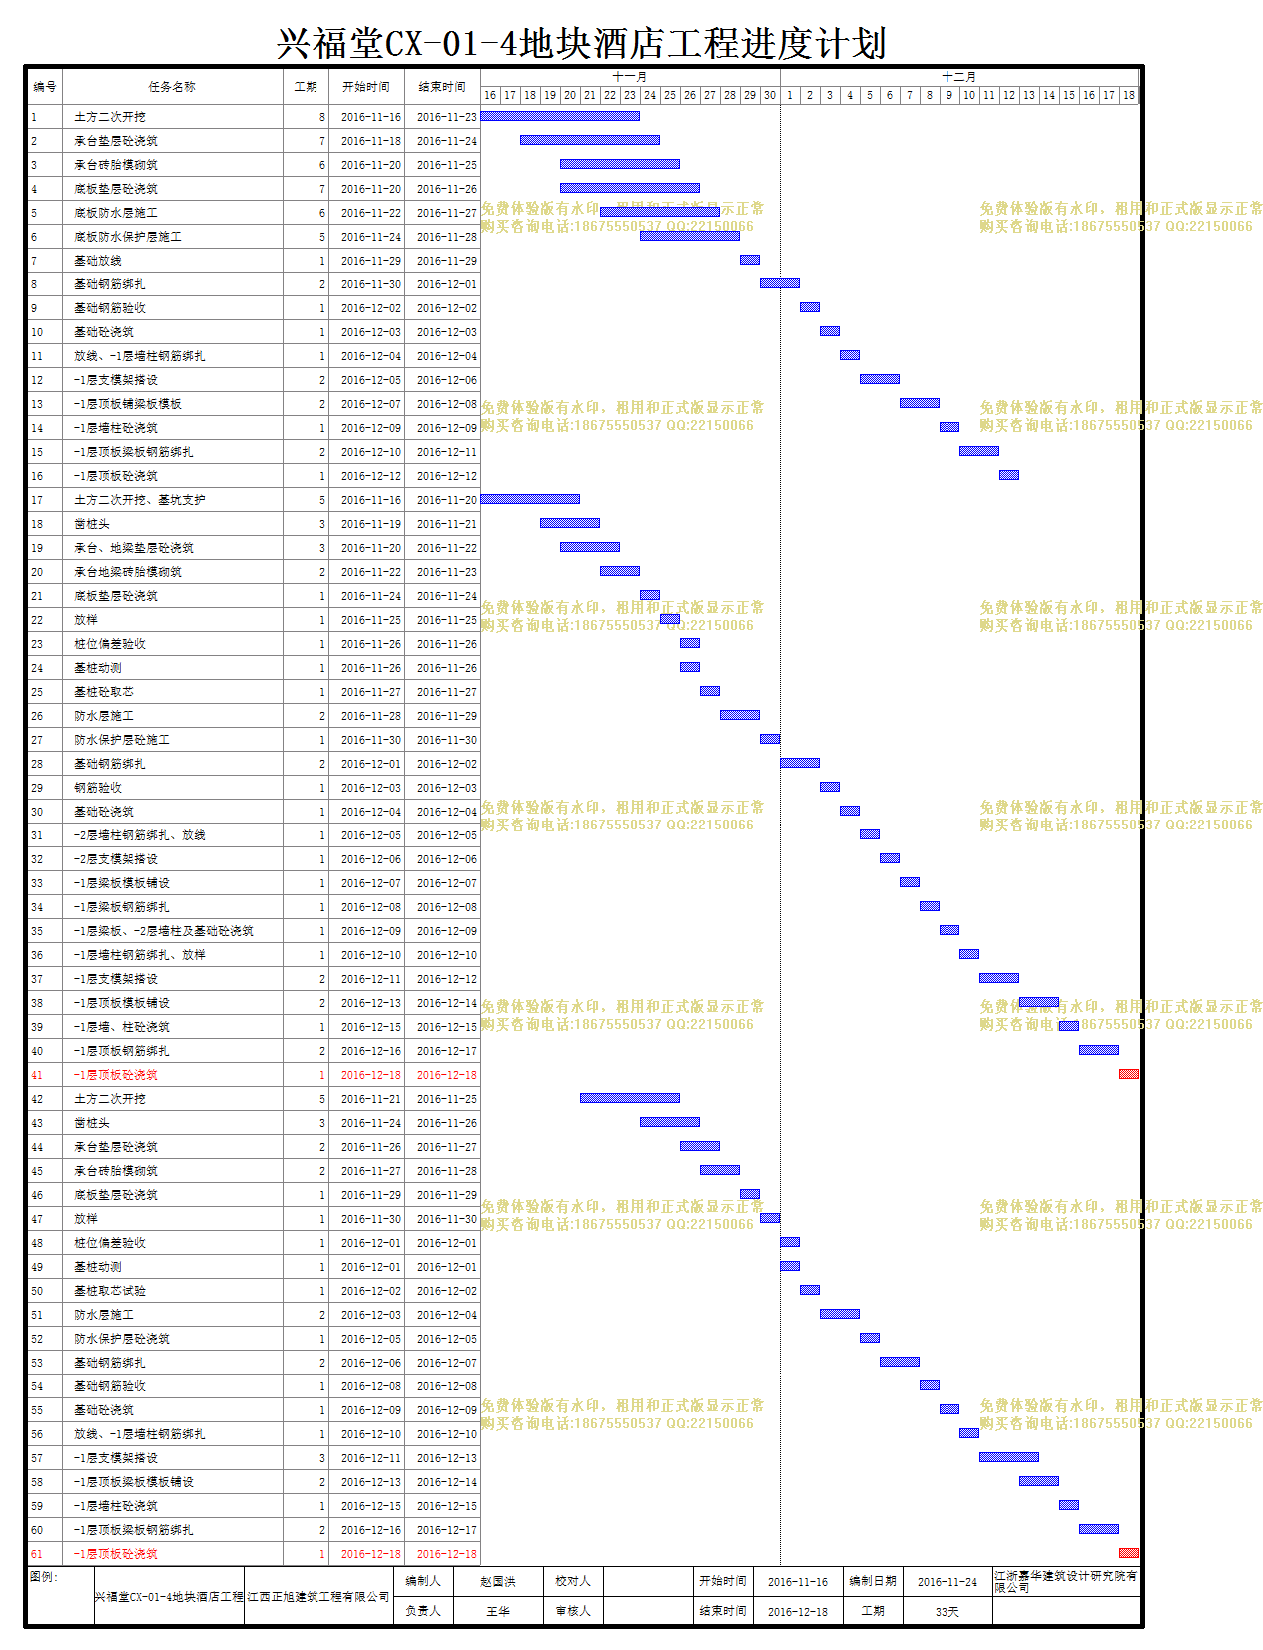Click start date 2016-12-07 in row 13

[x=371, y=404]
